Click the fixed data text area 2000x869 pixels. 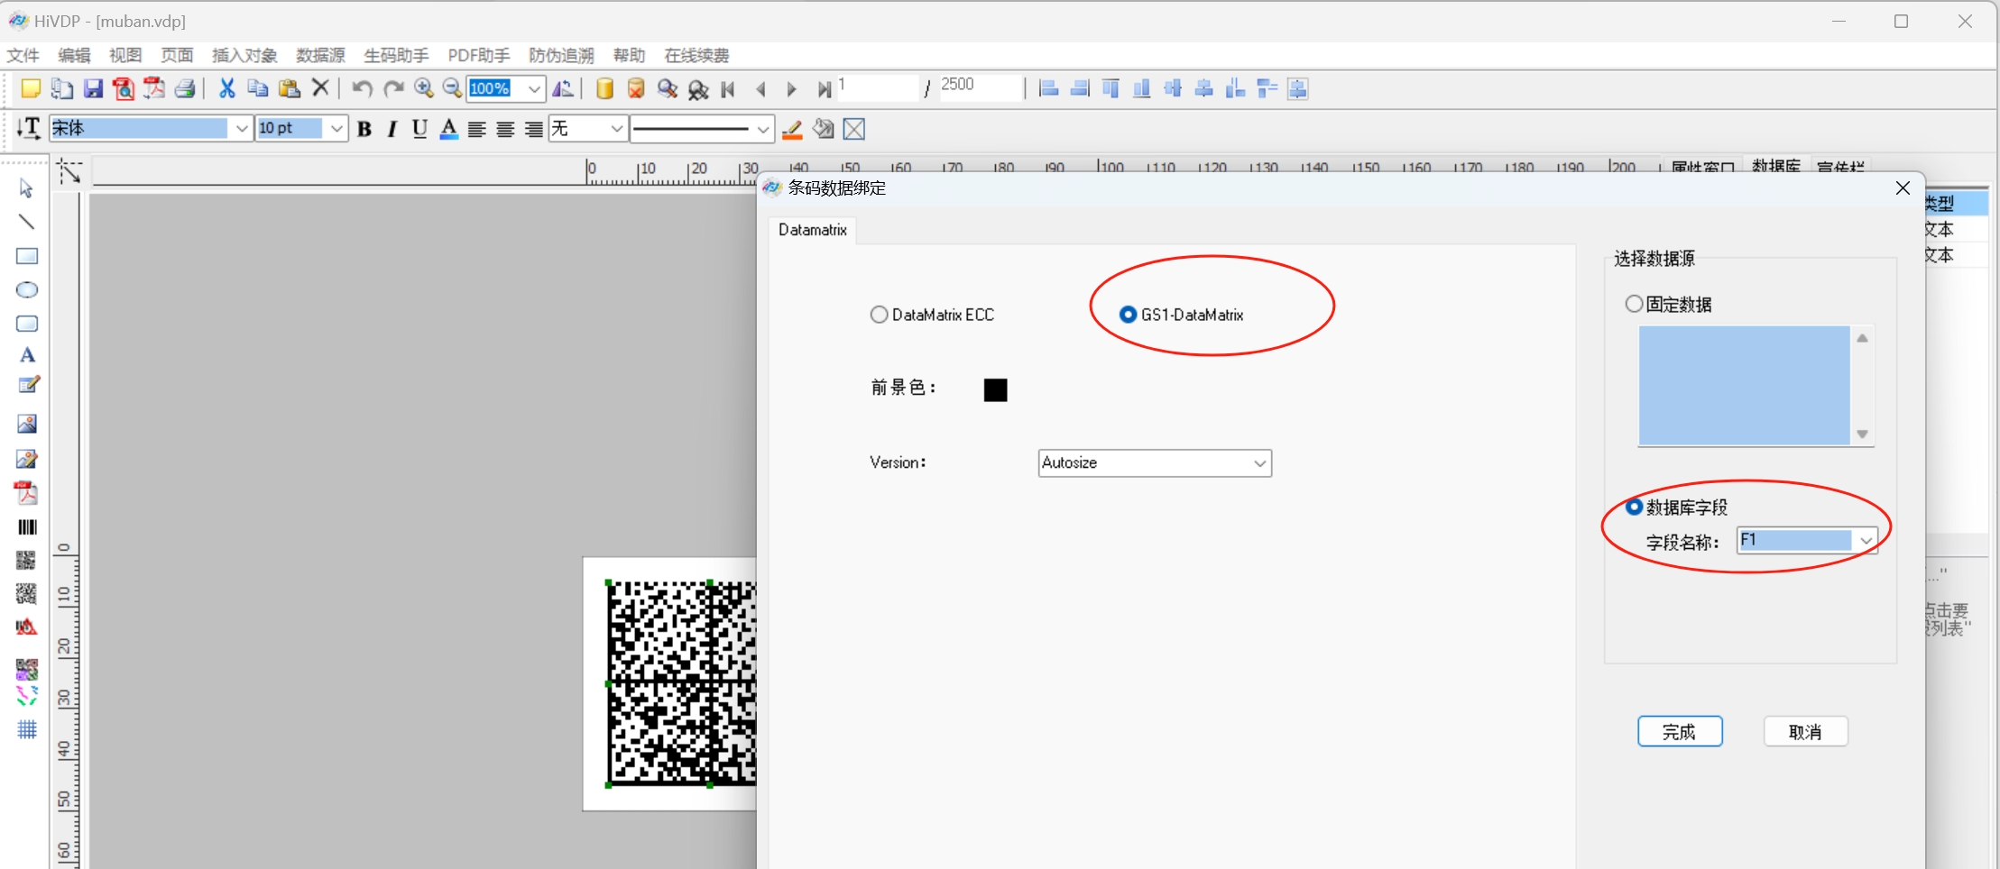1745,386
